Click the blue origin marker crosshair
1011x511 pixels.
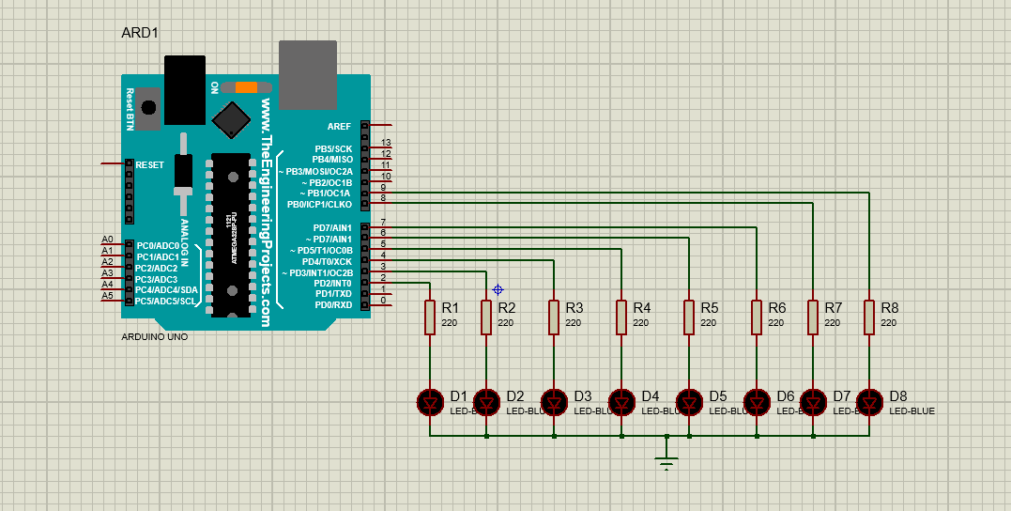(498, 289)
